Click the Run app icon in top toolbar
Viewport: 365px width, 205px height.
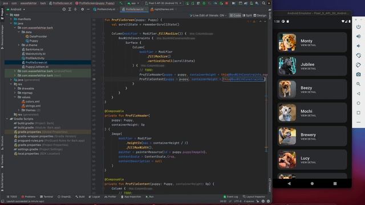(x=187, y=3)
